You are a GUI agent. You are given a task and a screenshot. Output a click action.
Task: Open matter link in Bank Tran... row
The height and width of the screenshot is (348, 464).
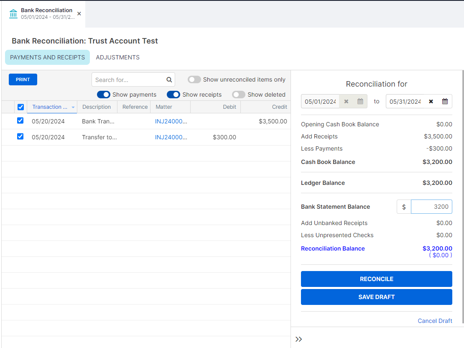tap(171, 121)
